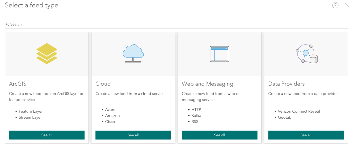
Task: Select the Web and Messaging title
Action: click(x=208, y=84)
